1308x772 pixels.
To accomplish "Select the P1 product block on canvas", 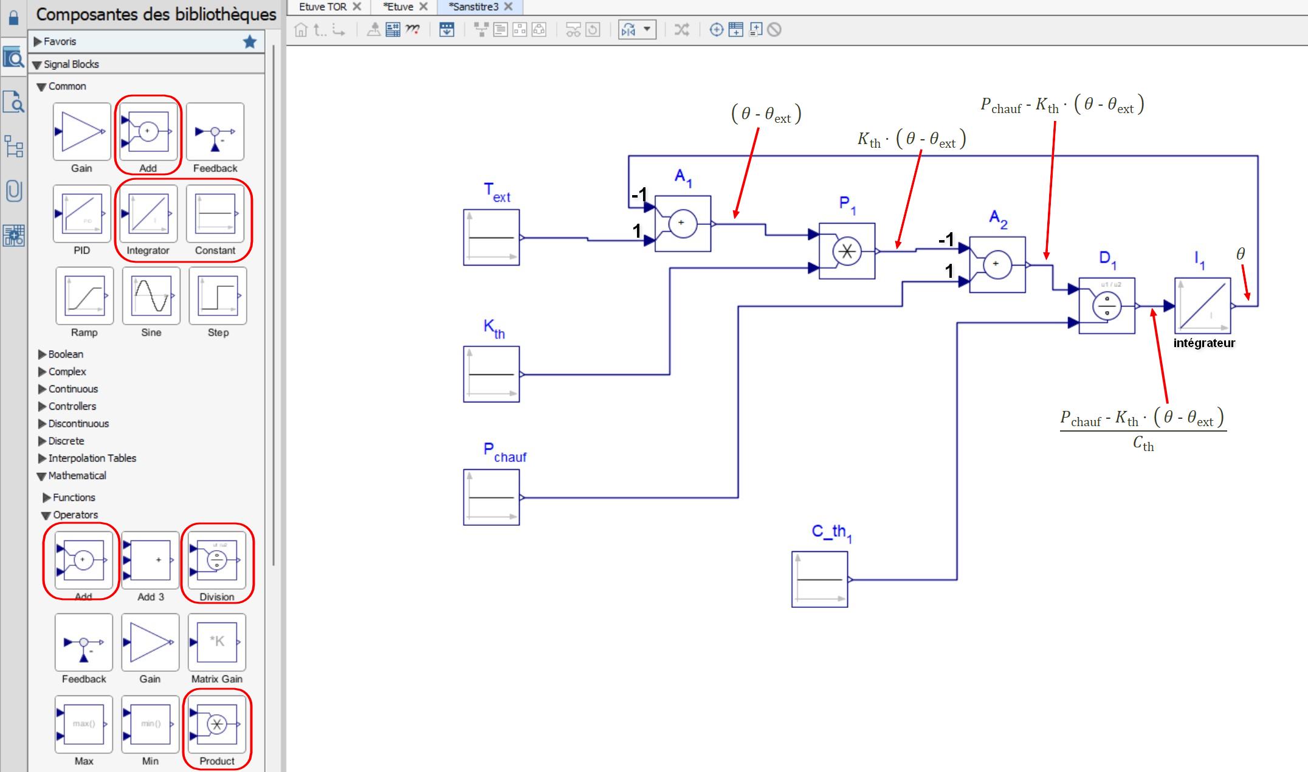I will point(847,251).
